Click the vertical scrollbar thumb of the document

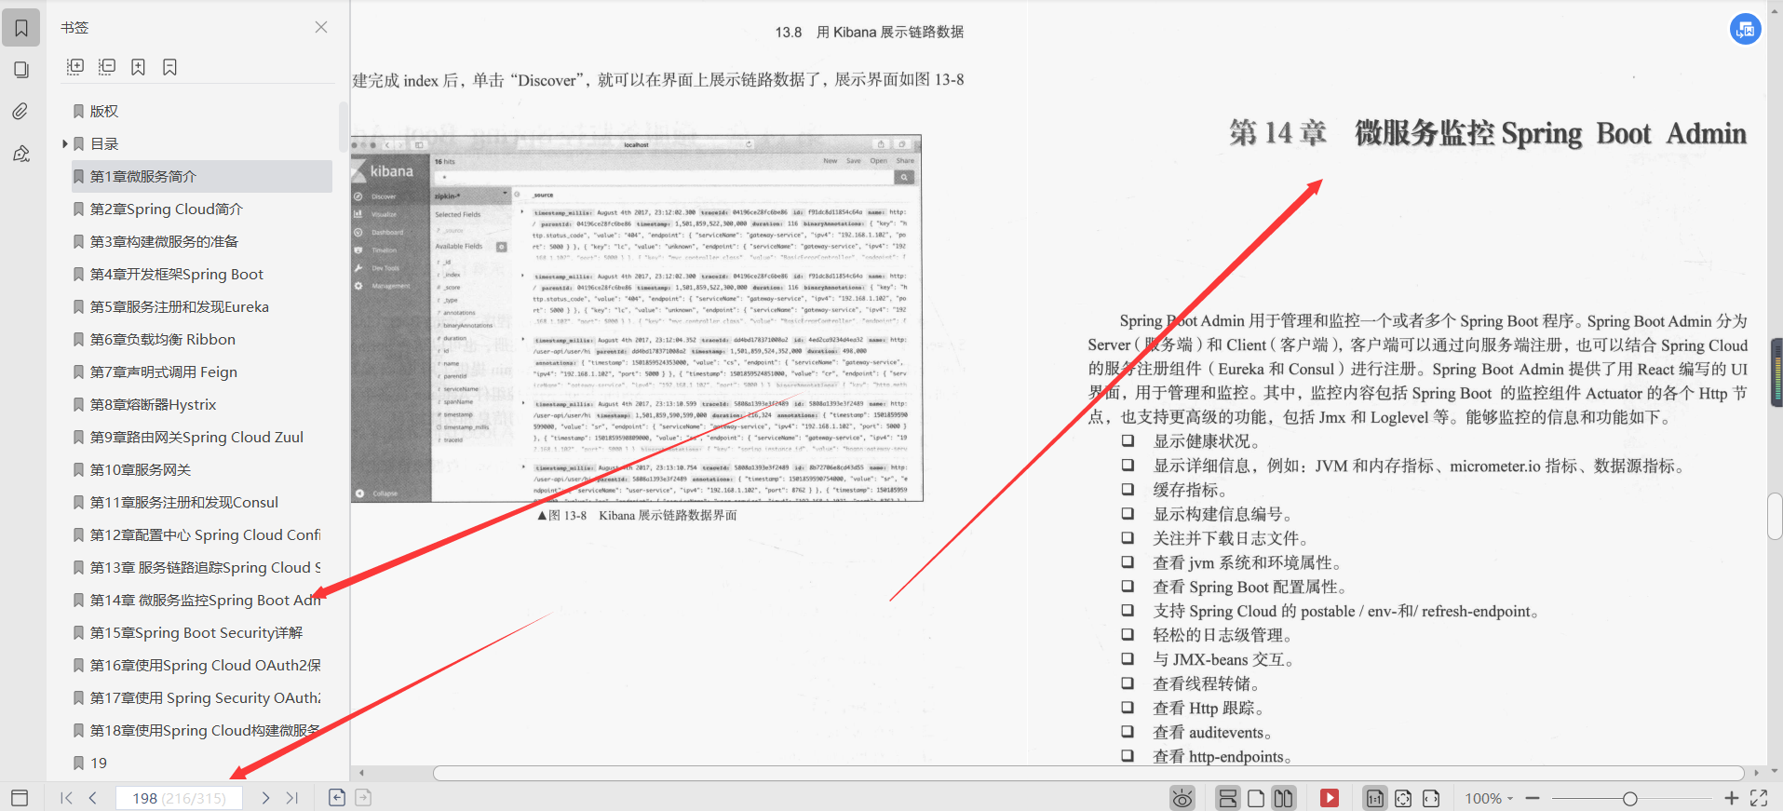point(1775,517)
